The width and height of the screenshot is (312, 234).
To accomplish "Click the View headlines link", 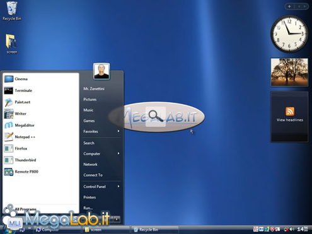I will 290,120.
